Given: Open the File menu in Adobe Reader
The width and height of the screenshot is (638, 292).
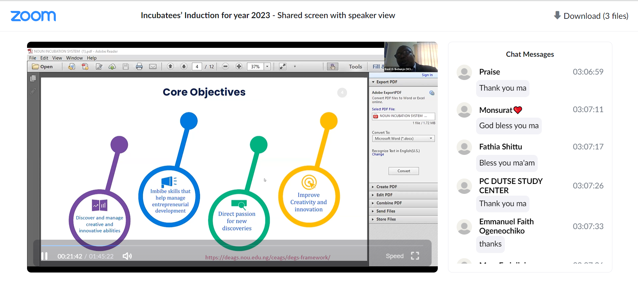Looking at the screenshot, I should [33, 58].
